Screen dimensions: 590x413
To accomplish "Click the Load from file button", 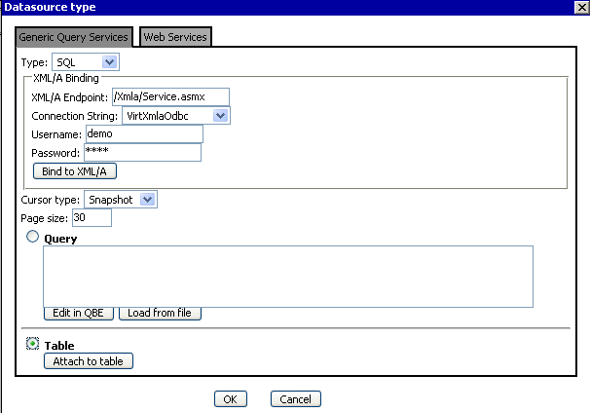I will 160,313.
